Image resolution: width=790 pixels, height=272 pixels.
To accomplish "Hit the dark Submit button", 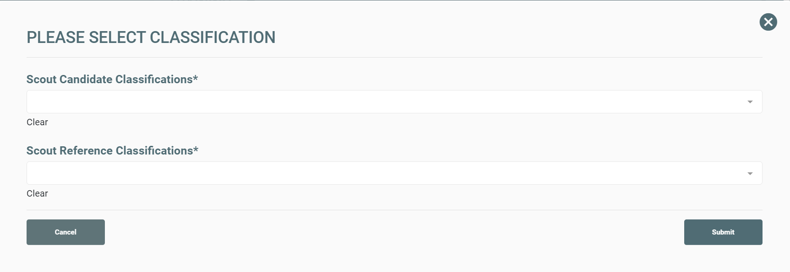I will [723, 232].
